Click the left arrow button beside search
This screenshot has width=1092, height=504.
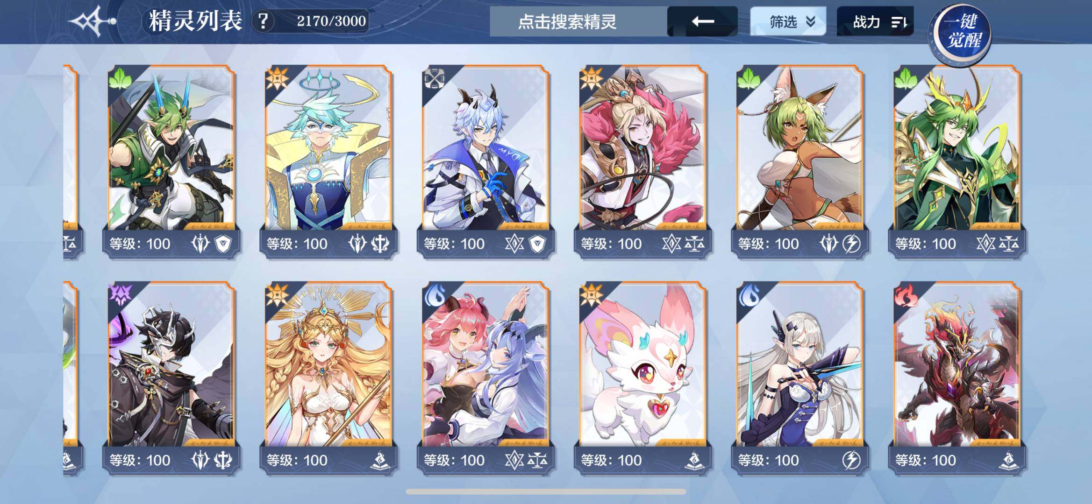click(x=702, y=21)
